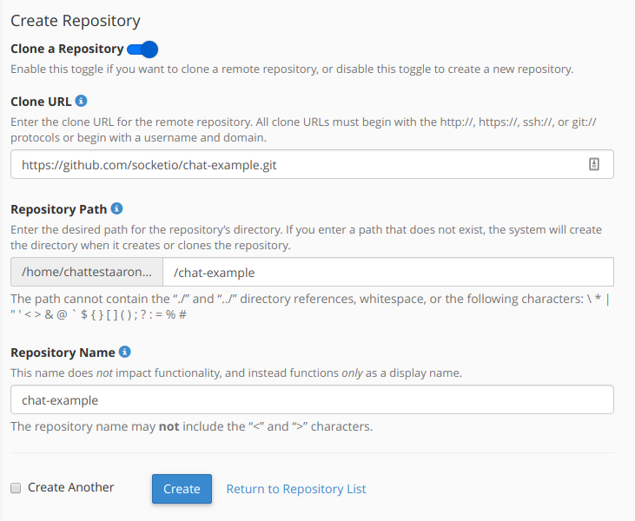Click the Repository Name info icon
The image size is (635, 521).
125,352
